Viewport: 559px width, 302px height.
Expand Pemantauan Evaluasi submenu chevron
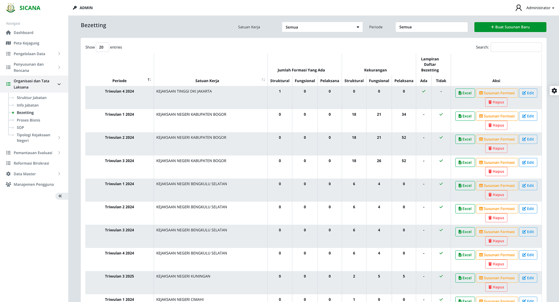[x=59, y=153]
